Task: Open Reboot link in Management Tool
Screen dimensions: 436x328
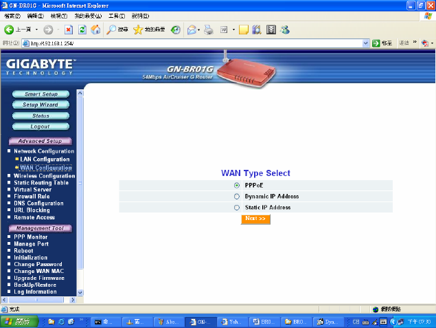Action: click(23, 250)
